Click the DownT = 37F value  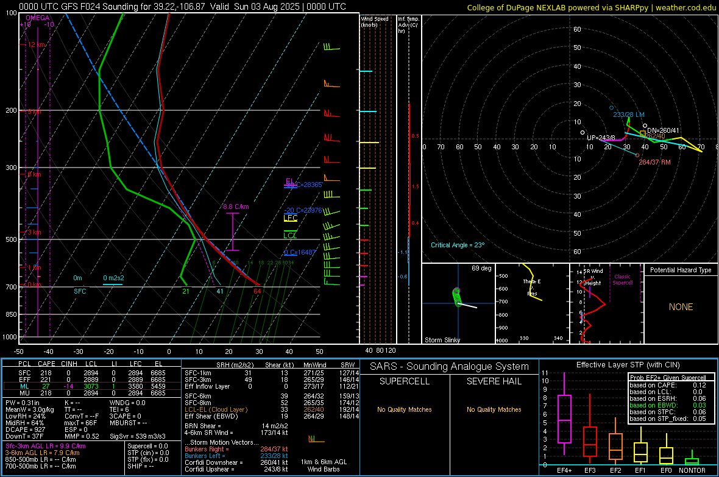(24, 436)
